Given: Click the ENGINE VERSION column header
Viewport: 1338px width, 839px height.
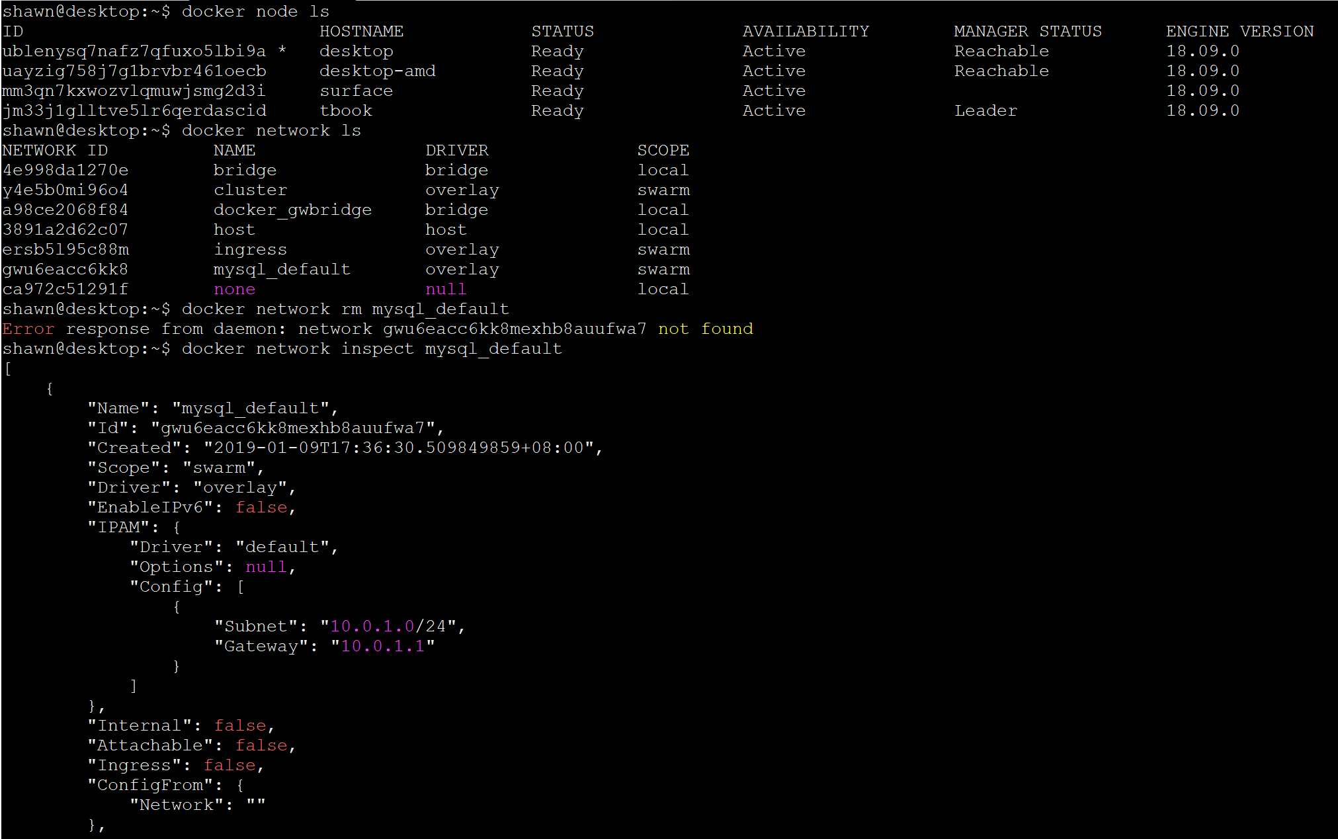Looking at the screenshot, I should (x=1240, y=31).
